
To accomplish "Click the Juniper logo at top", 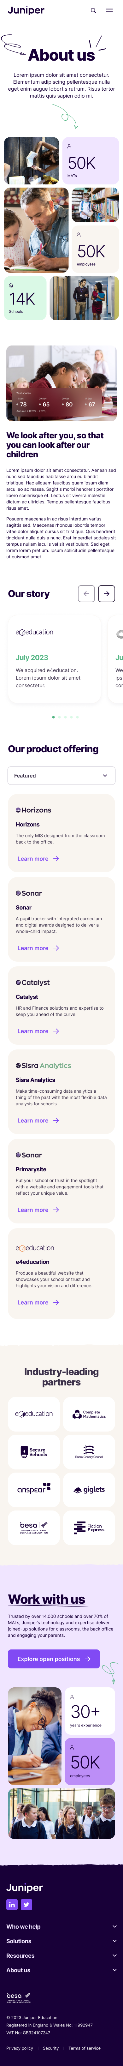I will pos(26,10).
